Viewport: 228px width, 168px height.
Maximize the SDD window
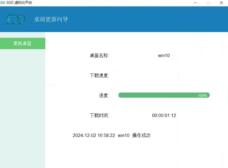[x=208, y=3]
